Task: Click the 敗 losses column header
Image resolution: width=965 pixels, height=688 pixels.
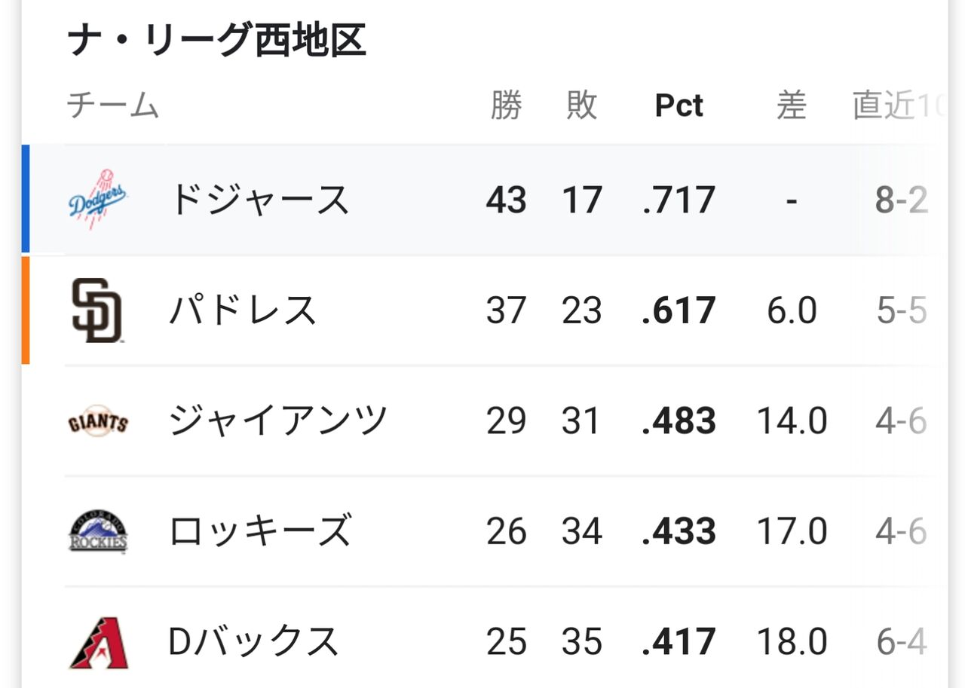Action: click(582, 105)
